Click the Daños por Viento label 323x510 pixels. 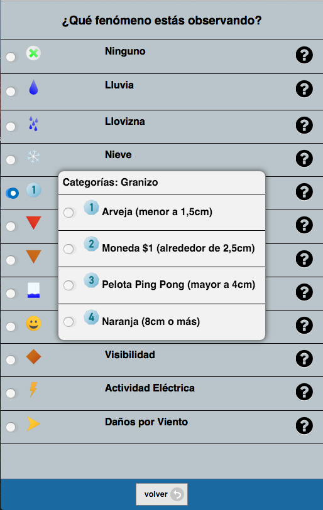click(x=146, y=422)
